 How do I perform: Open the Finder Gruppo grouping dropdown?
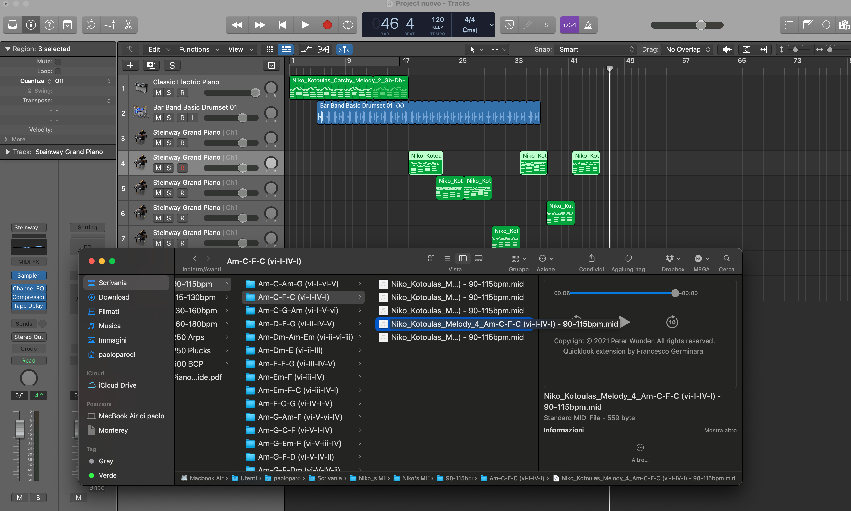pyautogui.click(x=518, y=259)
